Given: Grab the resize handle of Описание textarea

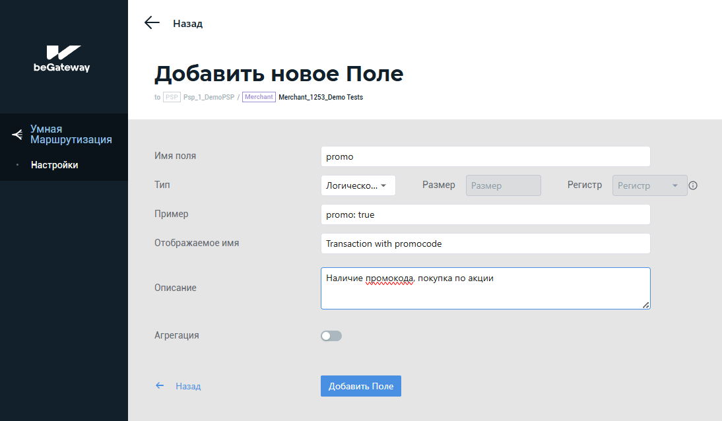Looking at the screenshot, I should click(x=646, y=304).
